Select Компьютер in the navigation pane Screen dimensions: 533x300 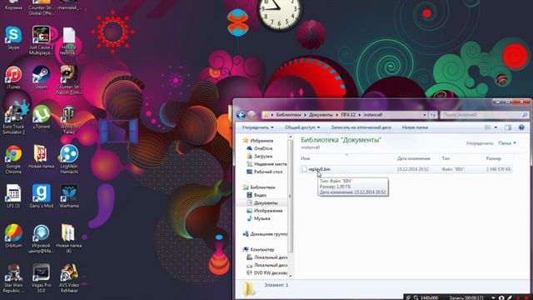[258, 250]
